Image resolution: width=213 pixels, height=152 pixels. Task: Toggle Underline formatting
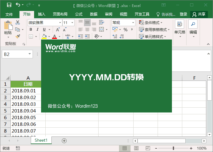click(44, 29)
